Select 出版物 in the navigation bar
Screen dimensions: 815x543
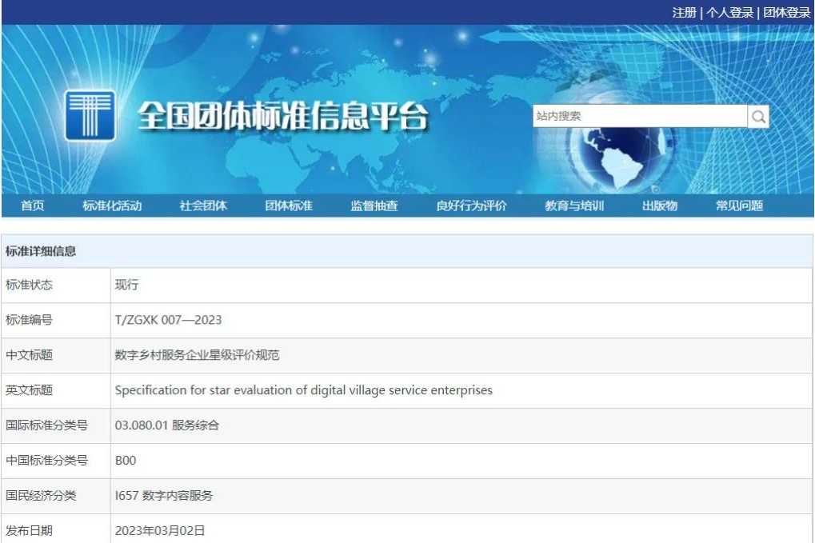659,206
